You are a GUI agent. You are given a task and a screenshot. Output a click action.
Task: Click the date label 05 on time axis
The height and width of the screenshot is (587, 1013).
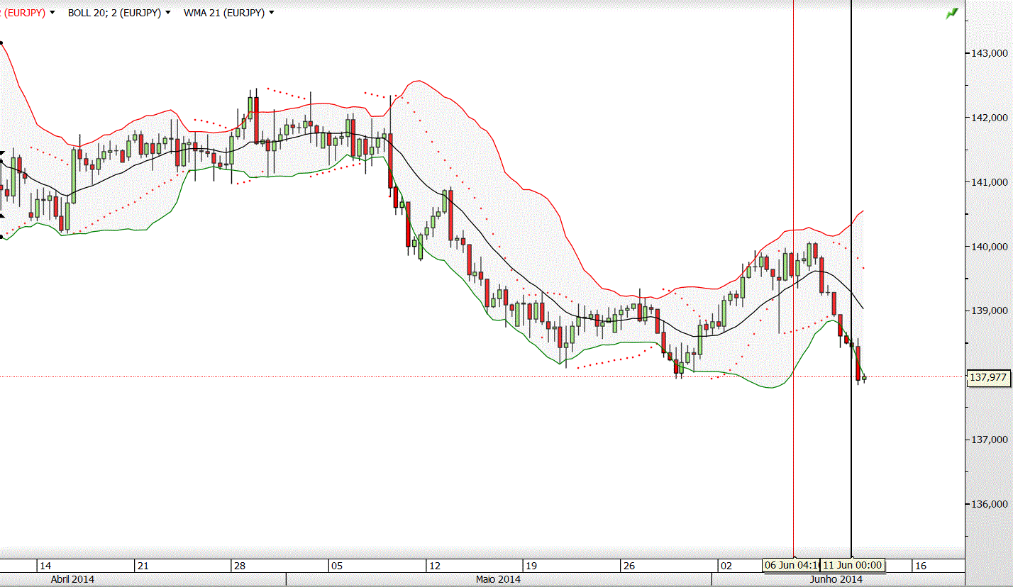(x=337, y=566)
